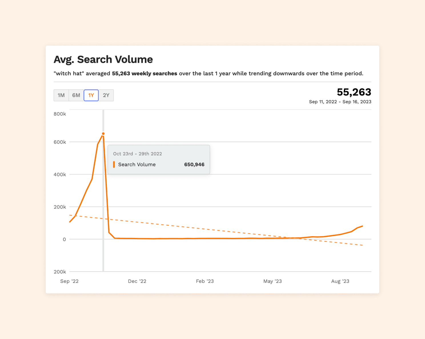The image size is (425, 339).
Task: Click the orange Search Volume legend marker
Action: pyautogui.click(x=114, y=164)
